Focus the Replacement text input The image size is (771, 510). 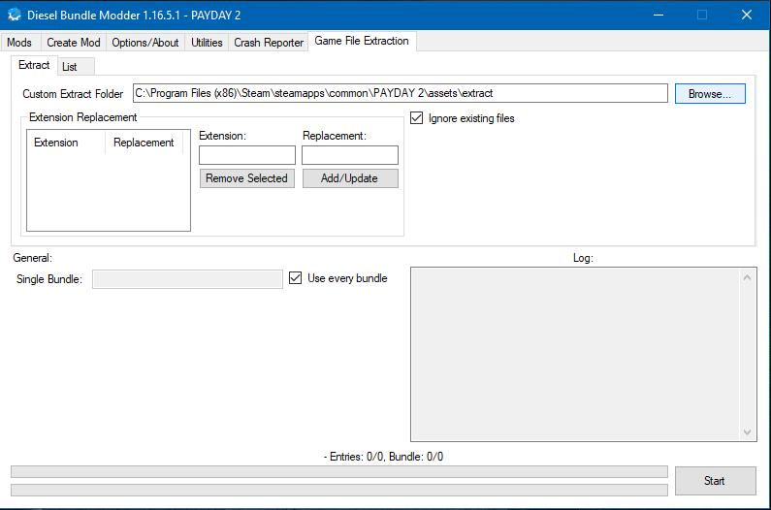click(x=350, y=155)
